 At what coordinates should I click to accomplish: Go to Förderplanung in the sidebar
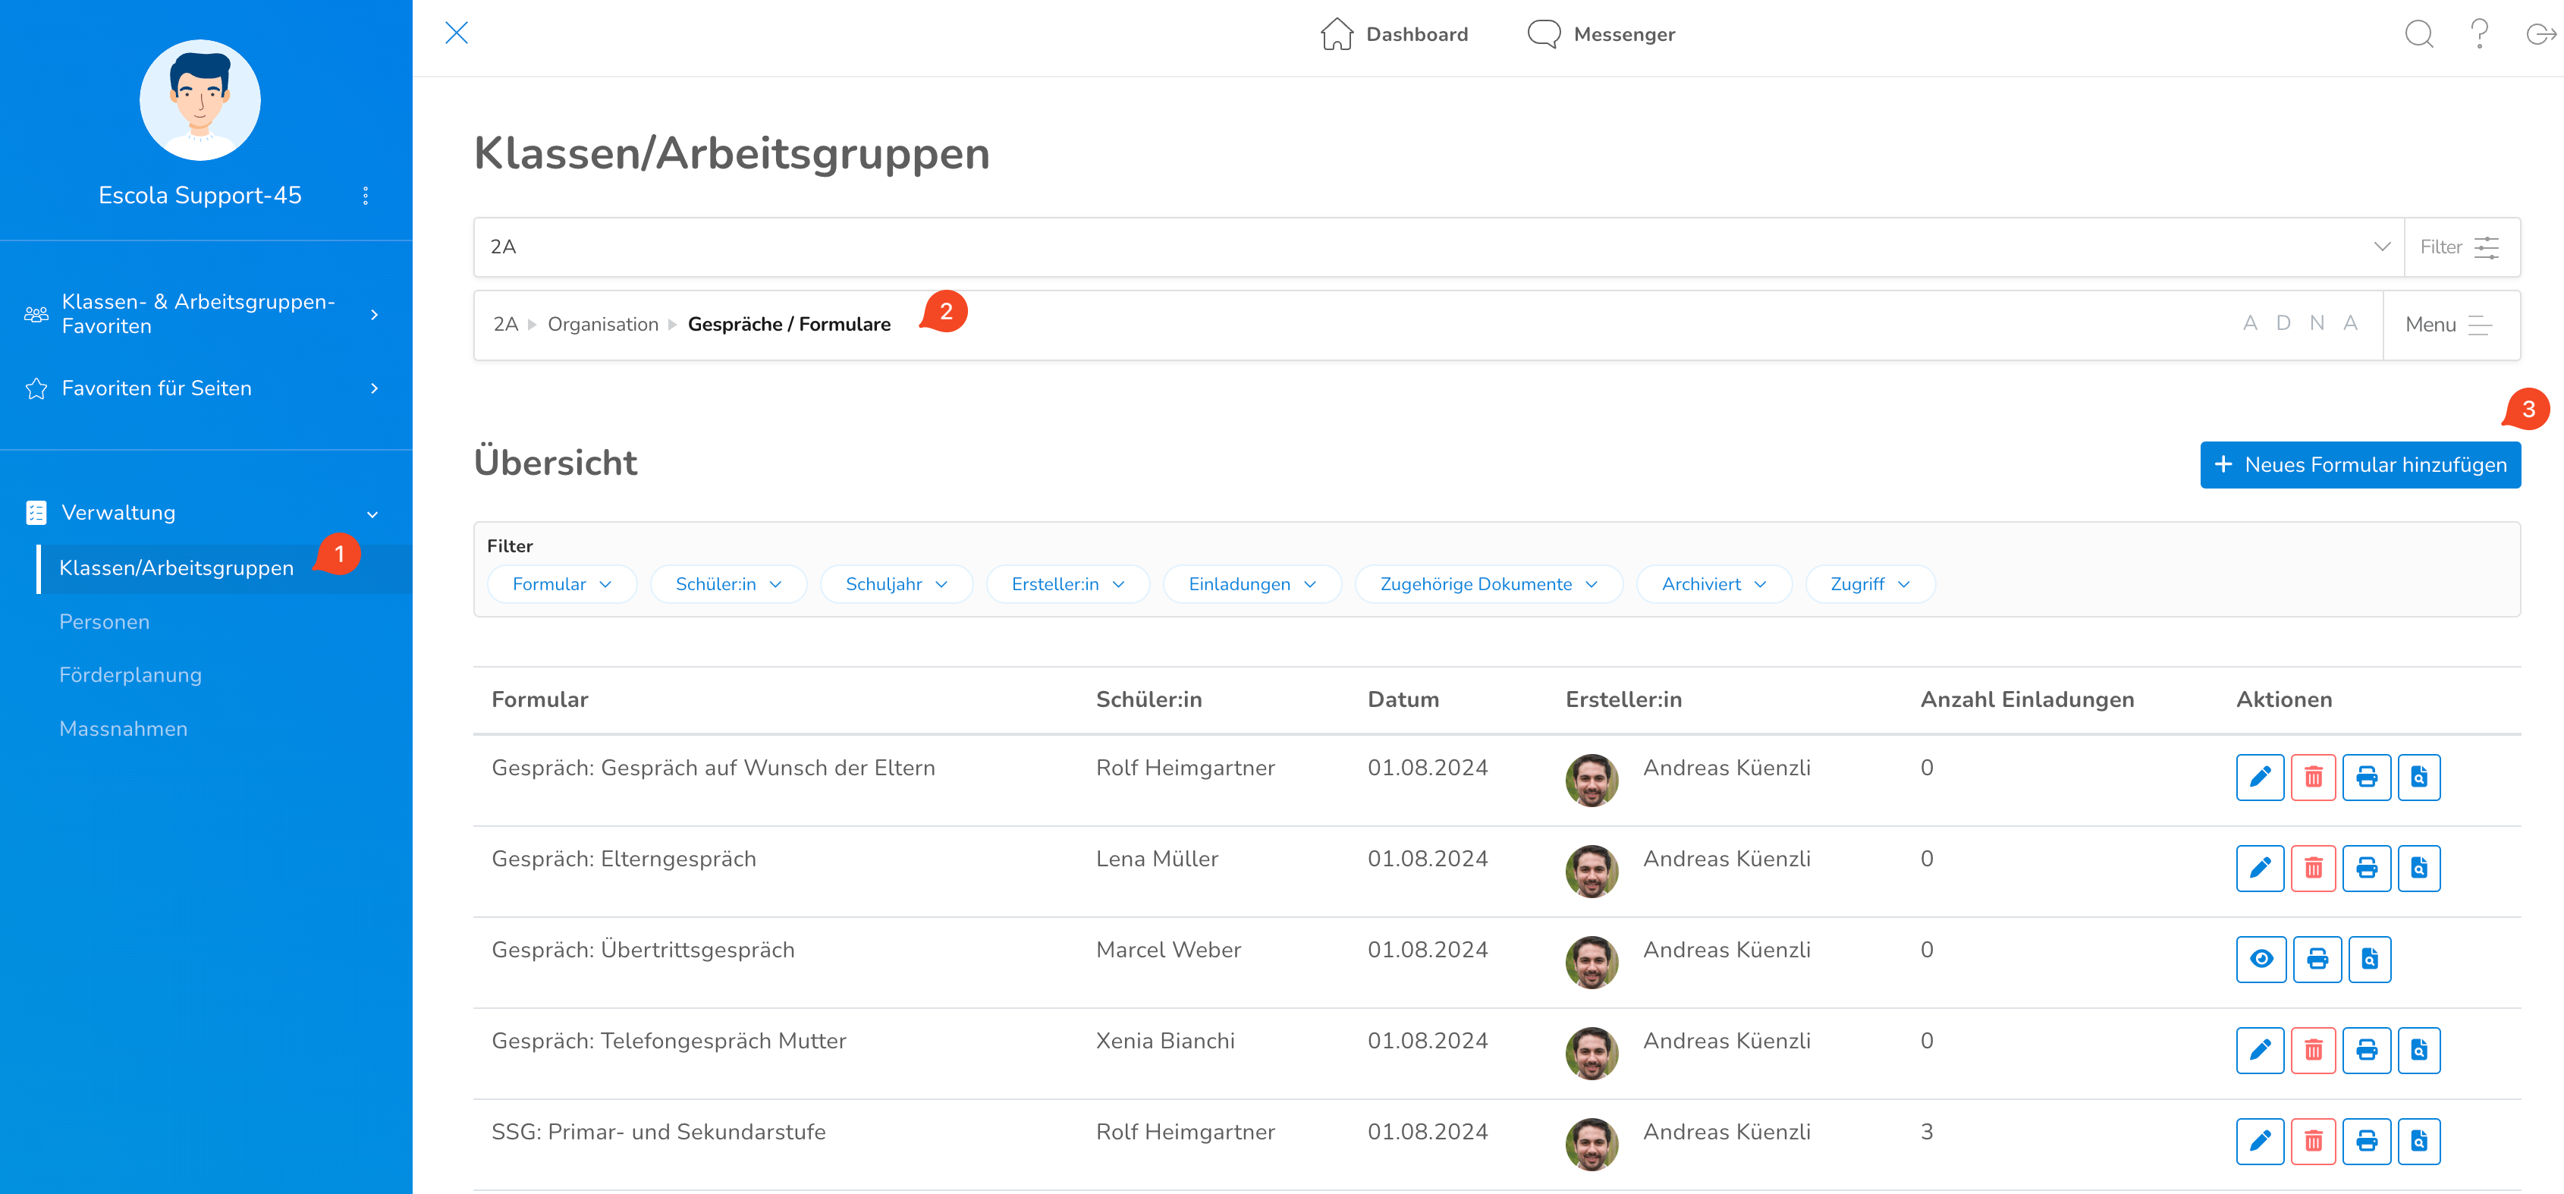pos(130,674)
